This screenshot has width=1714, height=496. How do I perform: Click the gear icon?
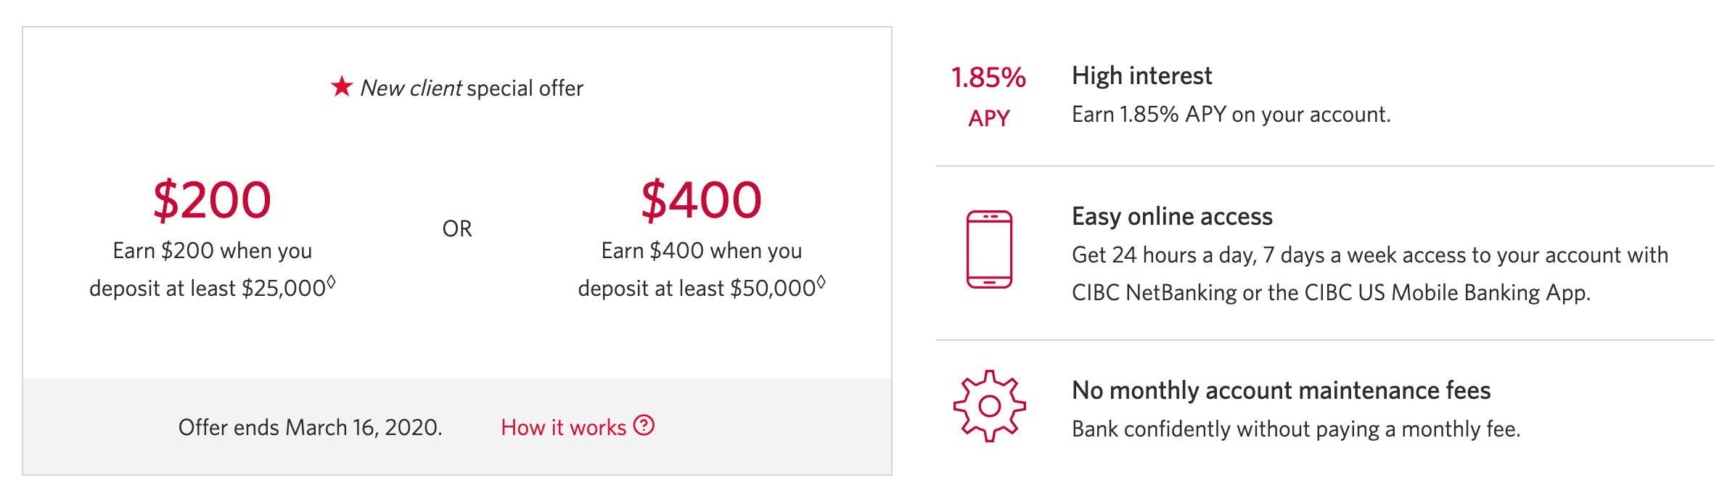989,406
